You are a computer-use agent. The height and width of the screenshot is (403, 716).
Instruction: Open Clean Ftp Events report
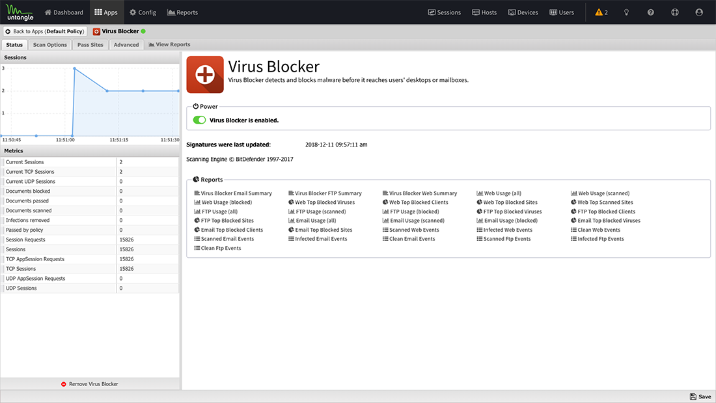click(x=218, y=248)
